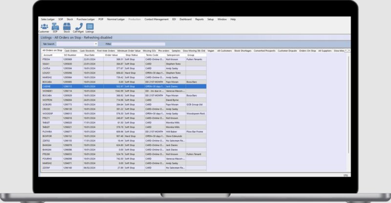Select the All Orders on Stop tab
Screen dimensions: 391x203
click(x=52, y=50)
